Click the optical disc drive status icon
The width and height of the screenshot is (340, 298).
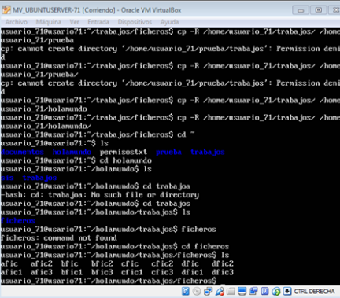click(197, 291)
